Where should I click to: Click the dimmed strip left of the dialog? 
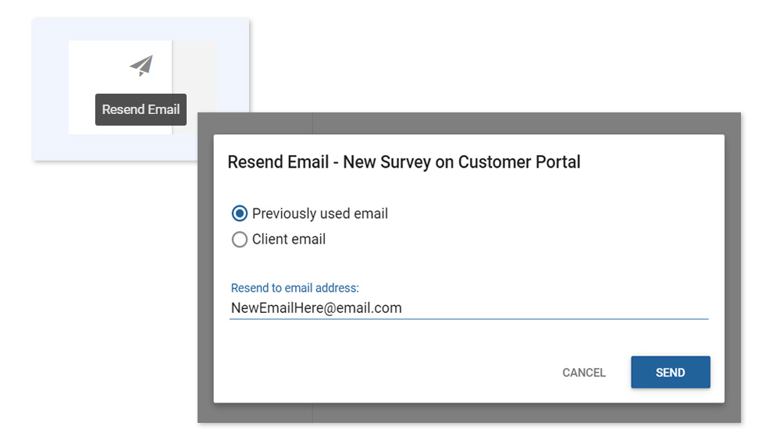pos(205,268)
